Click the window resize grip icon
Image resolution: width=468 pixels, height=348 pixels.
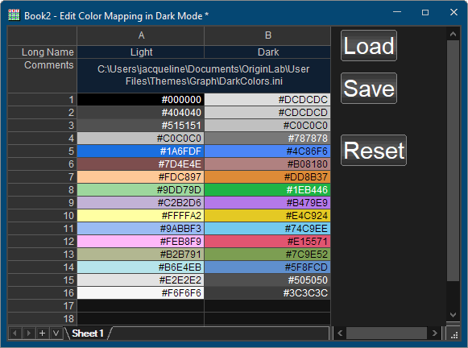click(454, 335)
